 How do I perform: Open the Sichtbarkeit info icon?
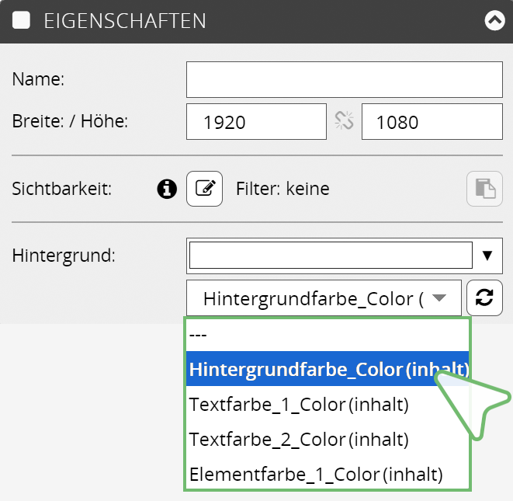click(166, 189)
